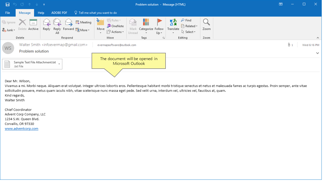Archive this message
The height and width of the screenshot is (181, 323).
coord(33,25)
